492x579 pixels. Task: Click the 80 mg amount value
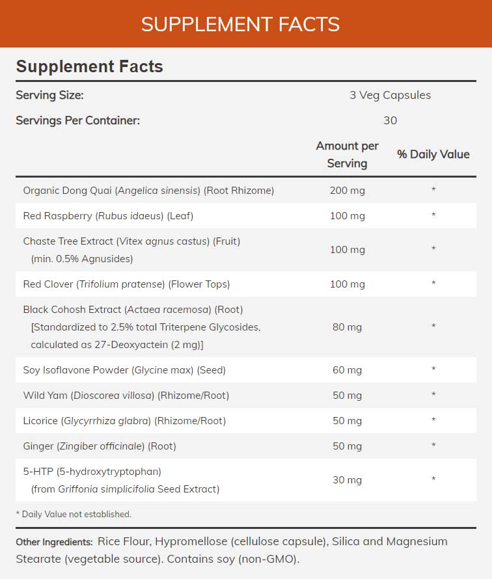point(347,327)
